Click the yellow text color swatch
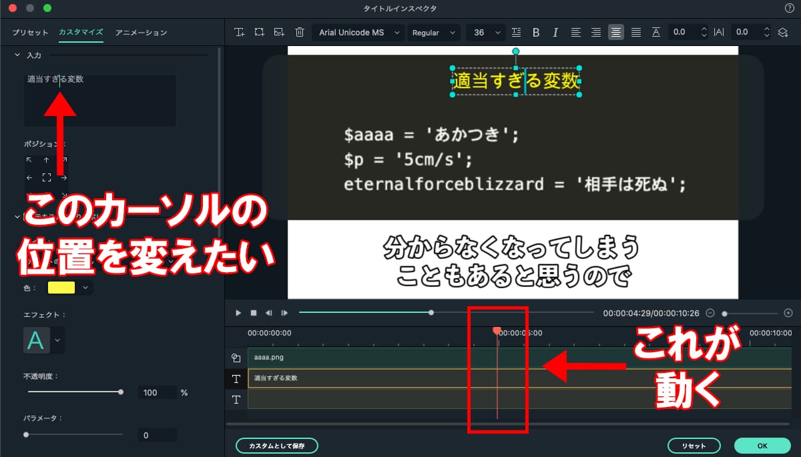The image size is (801, 457). 61,288
